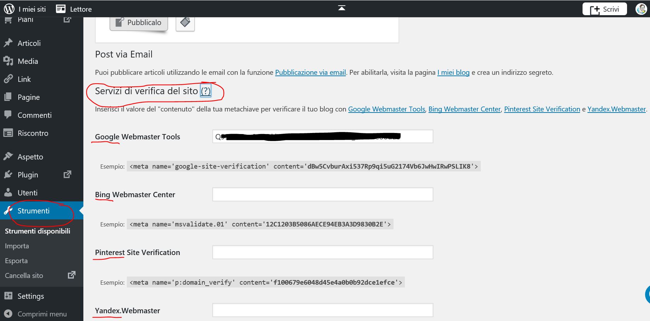Click the Pinterest Site Verification text field
This screenshot has width=650, height=321.
click(323, 252)
